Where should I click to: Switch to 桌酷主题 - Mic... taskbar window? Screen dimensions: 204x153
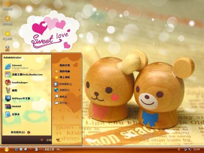tap(48, 149)
